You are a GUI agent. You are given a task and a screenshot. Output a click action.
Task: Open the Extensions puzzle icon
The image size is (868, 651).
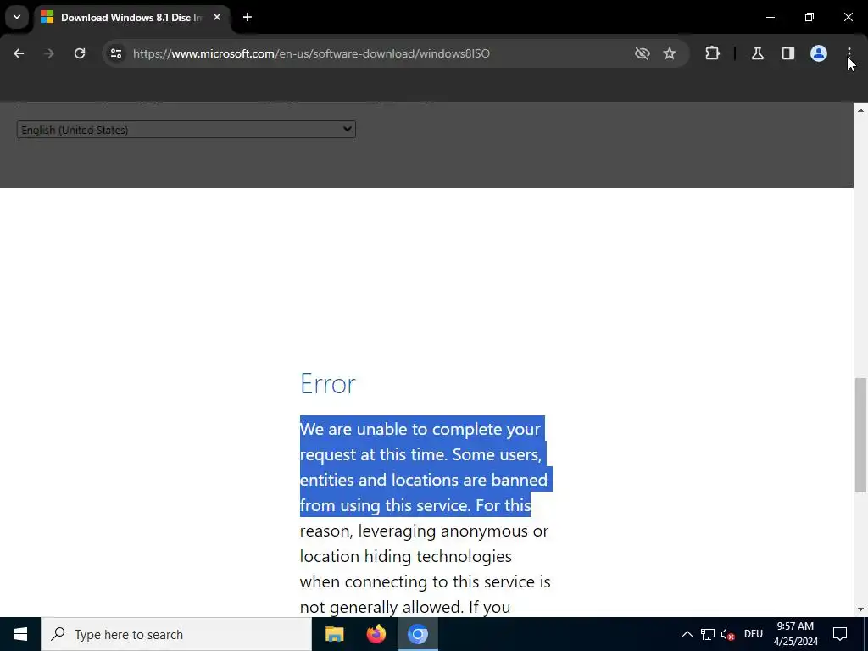pos(712,53)
